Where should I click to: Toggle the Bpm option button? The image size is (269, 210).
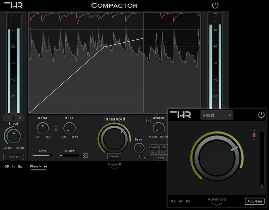coord(154,152)
